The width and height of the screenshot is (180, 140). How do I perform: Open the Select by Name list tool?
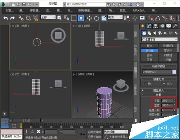pos(66,18)
